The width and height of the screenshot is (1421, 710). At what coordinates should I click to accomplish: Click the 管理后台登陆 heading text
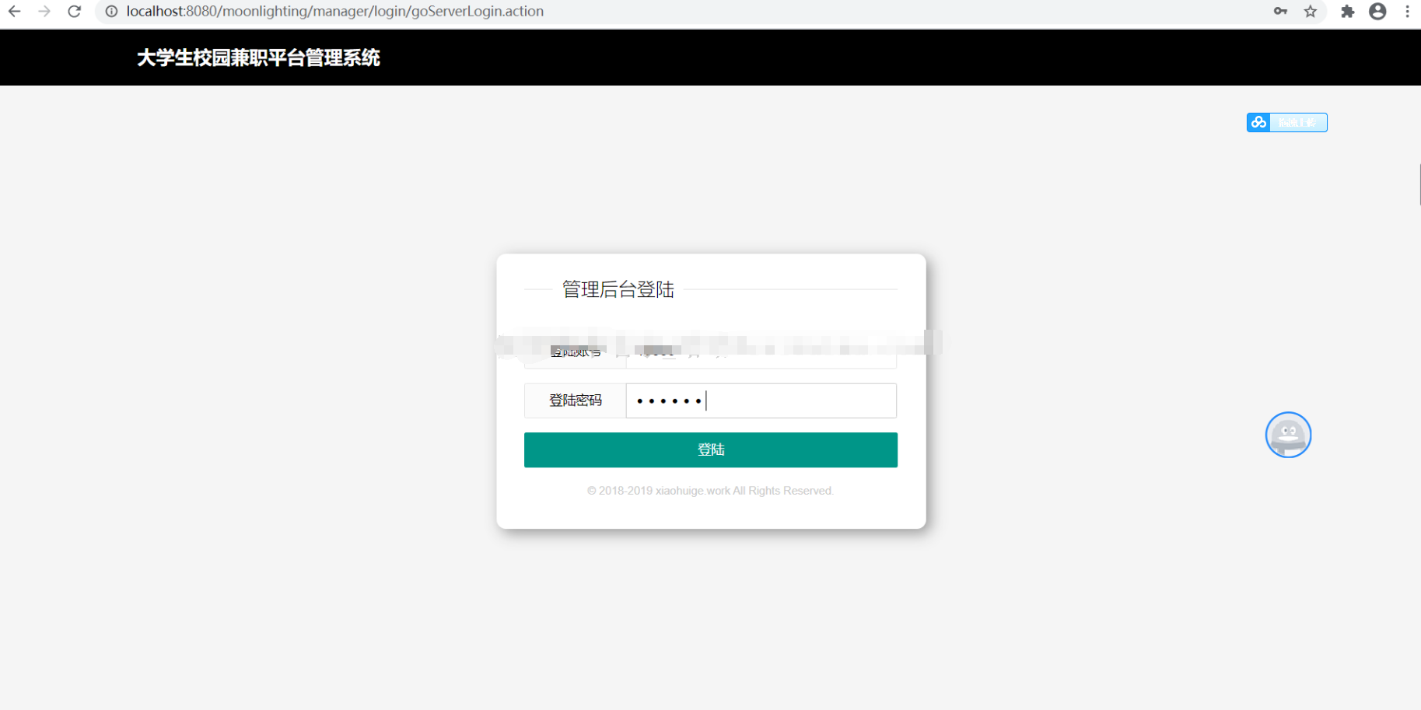click(618, 289)
